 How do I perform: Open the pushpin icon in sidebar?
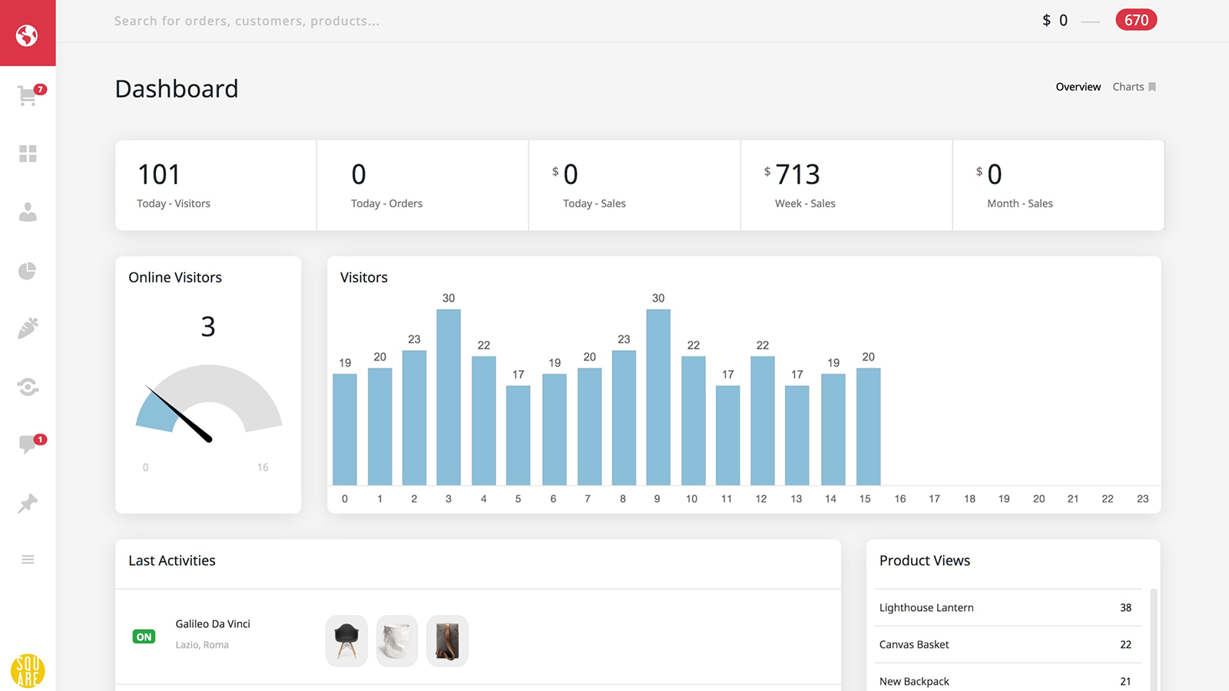[28, 504]
